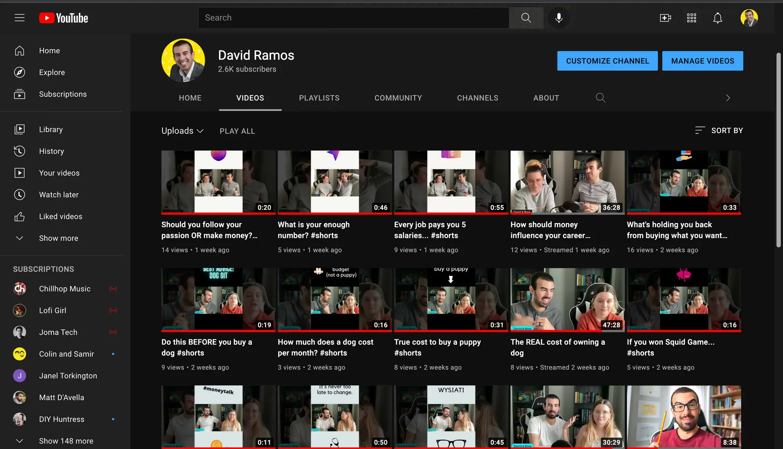Open 0:16 'If you won Squid Game' thumbnail
Screen dimensions: 783x449
(684, 299)
